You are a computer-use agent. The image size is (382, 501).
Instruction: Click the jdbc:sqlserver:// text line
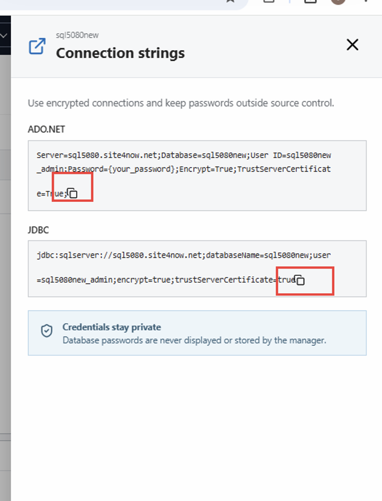click(184, 255)
